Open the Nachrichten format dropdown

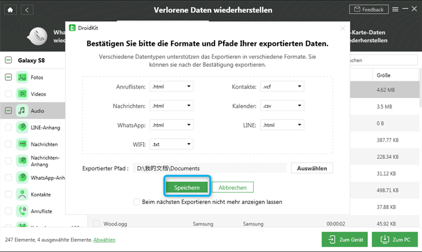(172, 106)
